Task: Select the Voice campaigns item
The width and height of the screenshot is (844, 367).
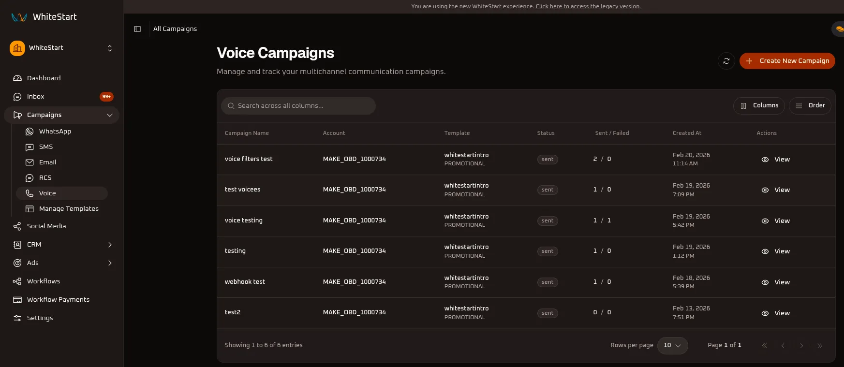Action: tap(62, 193)
